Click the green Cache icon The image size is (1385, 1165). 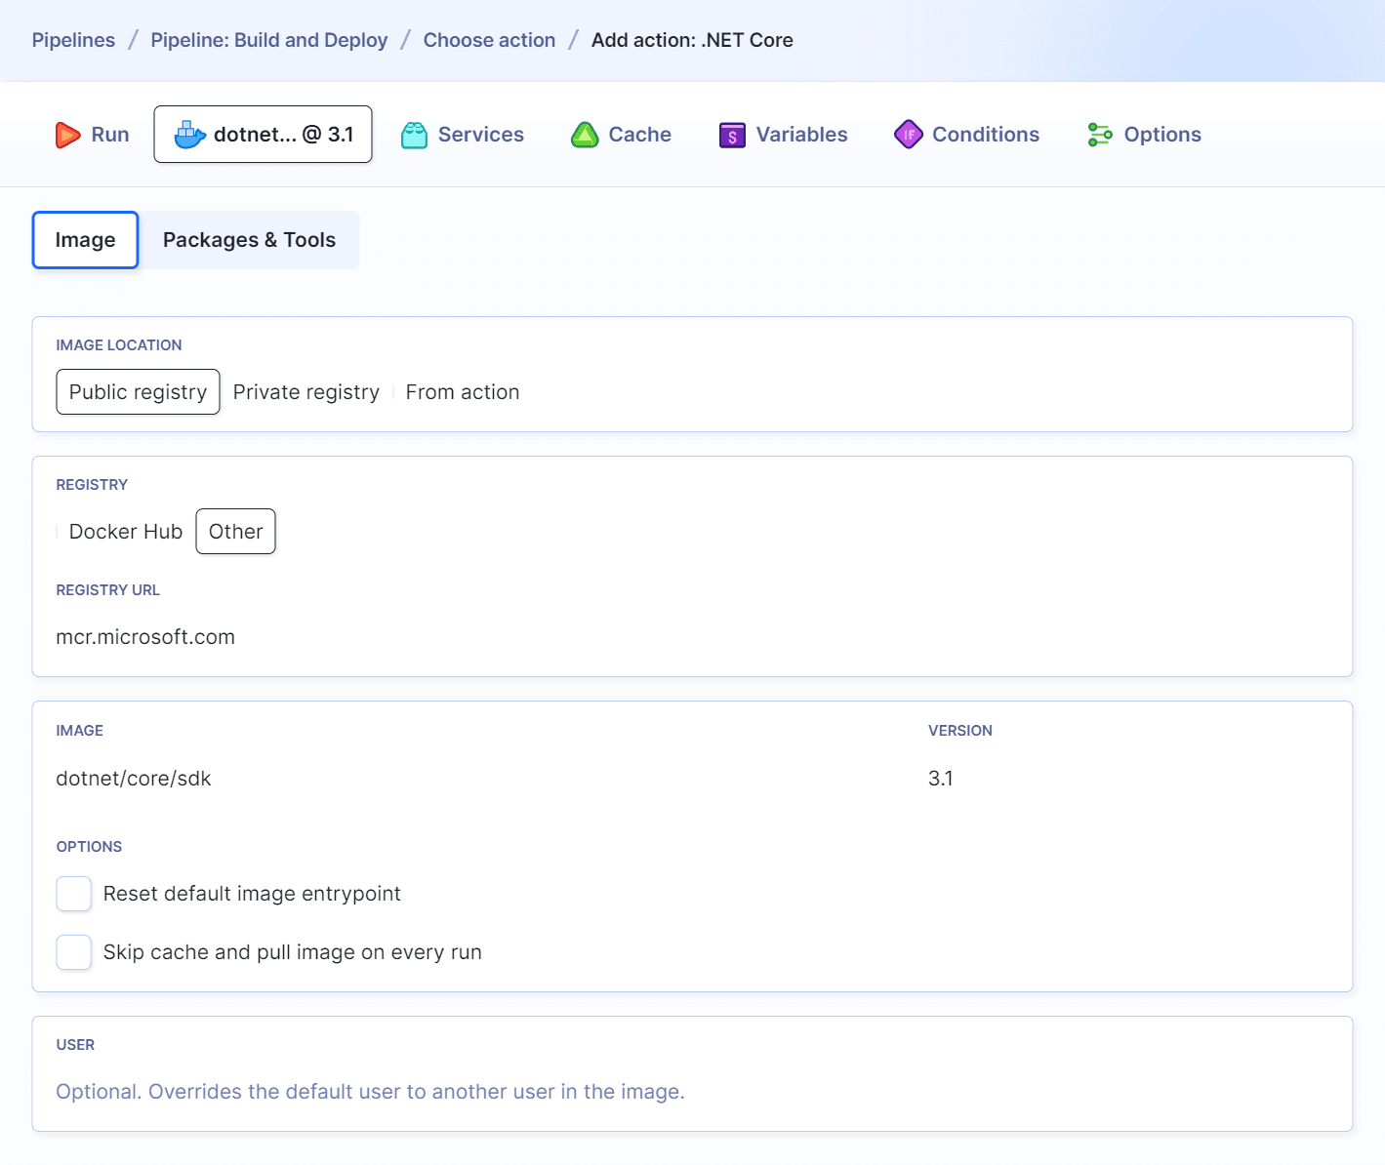[585, 135]
